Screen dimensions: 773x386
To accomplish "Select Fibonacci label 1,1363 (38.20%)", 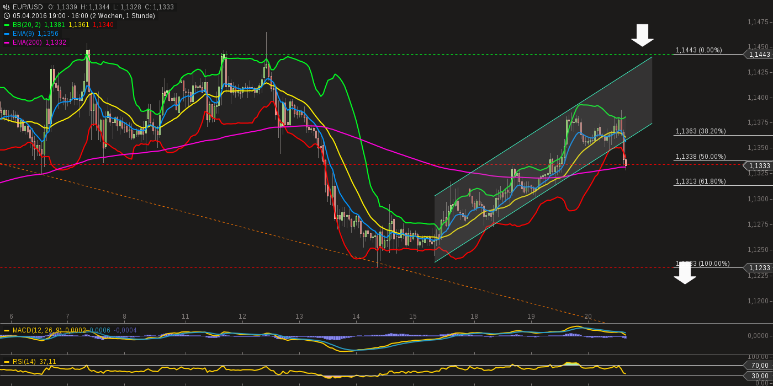I will point(701,131).
